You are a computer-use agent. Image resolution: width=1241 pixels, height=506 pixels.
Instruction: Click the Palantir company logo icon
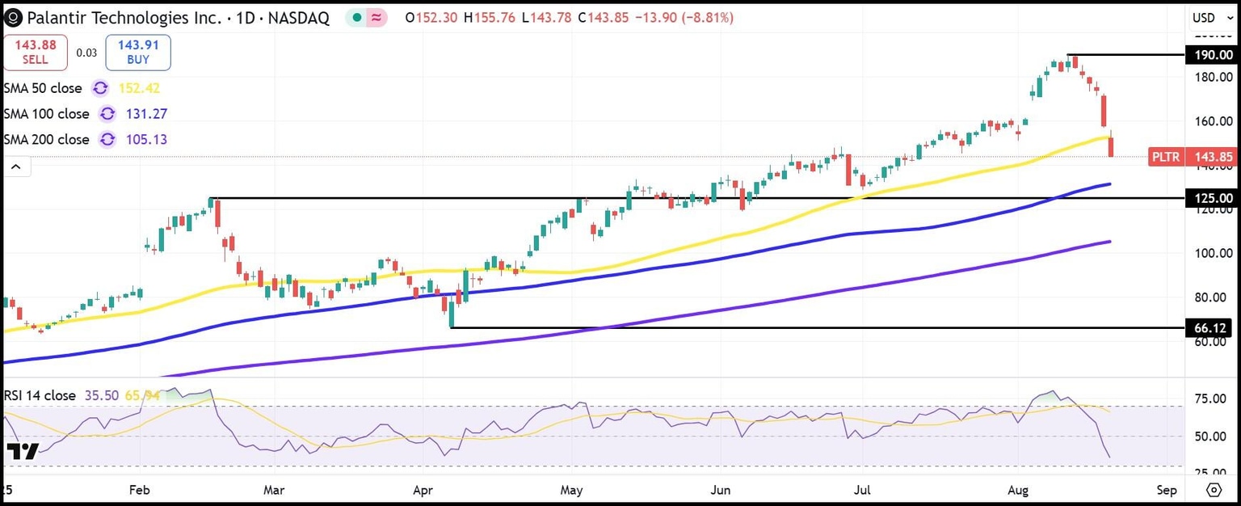tap(11, 16)
